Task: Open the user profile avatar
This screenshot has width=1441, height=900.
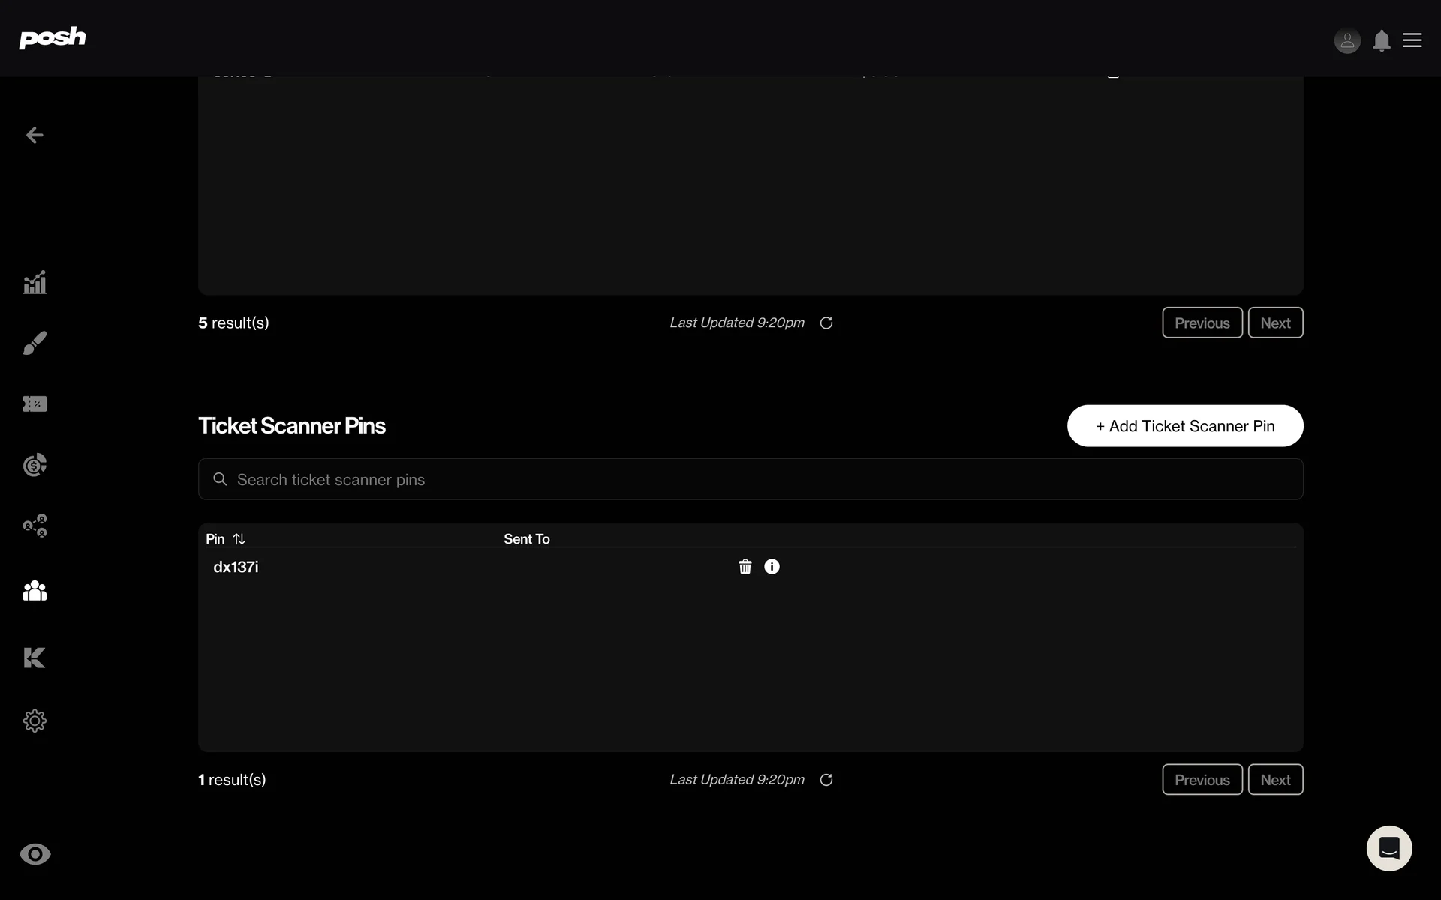Action: [x=1347, y=40]
